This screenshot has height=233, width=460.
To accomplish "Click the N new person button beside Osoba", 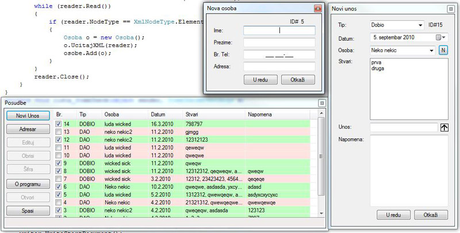I will click(443, 51).
